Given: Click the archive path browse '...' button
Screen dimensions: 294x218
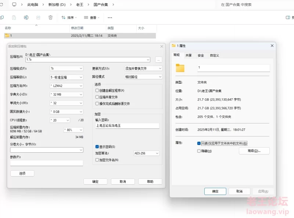Looking at the screenshot, I should click(158, 59).
